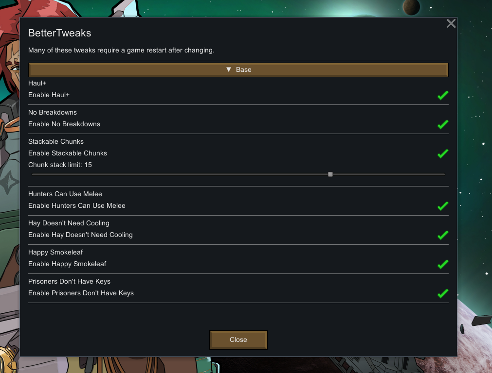
Task: Close the BetterTweaks dialog with the X icon
Action: (451, 23)
